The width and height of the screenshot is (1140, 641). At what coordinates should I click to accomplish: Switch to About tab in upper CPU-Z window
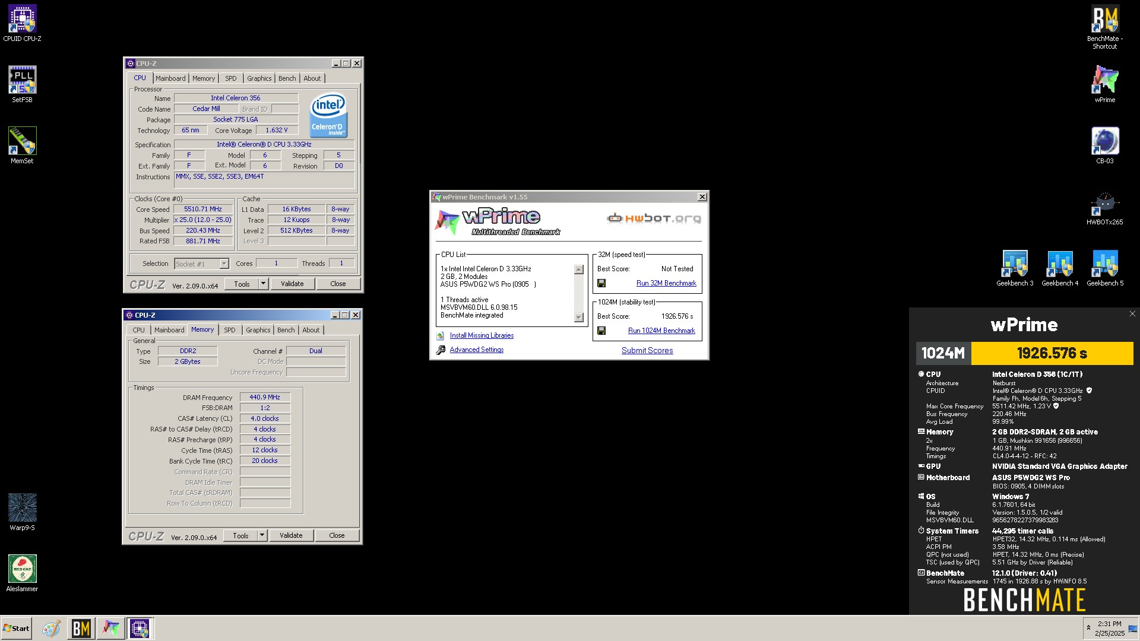[312, 78]
